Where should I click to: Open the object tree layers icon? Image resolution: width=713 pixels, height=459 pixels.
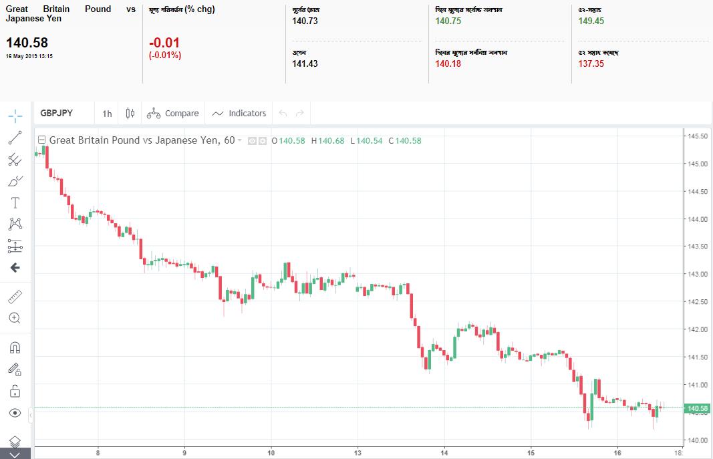click(15, 442)
